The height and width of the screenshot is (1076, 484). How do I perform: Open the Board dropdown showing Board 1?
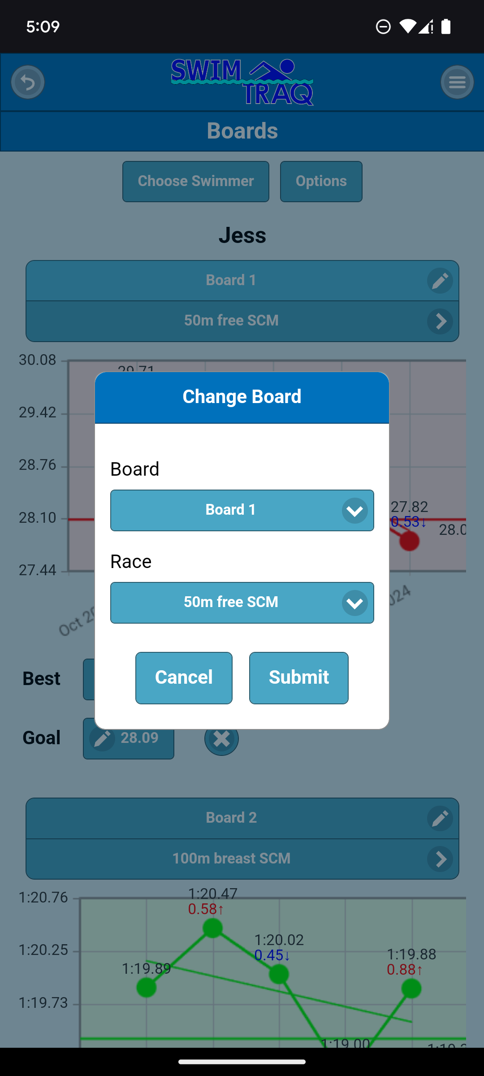click(242, 510)
